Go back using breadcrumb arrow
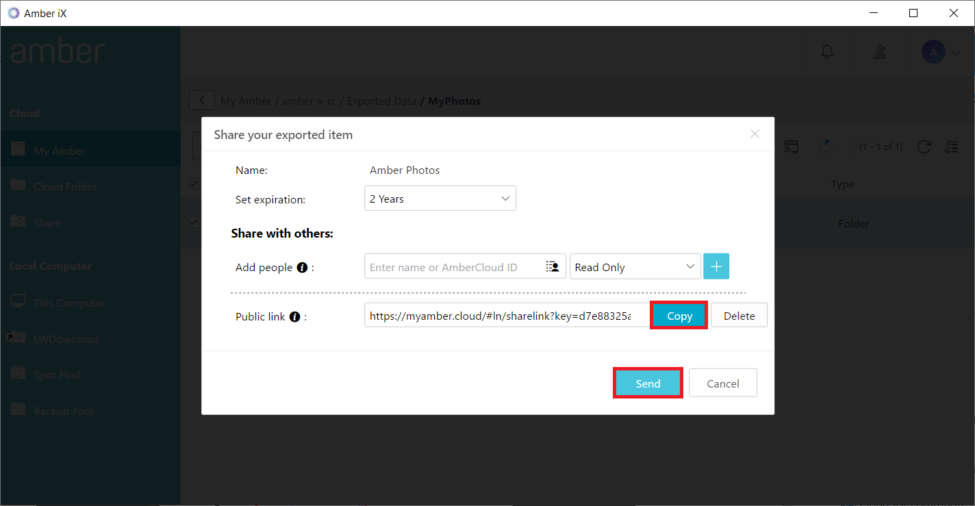The width and height of the screenshot is (975, 506). point(202,101)
